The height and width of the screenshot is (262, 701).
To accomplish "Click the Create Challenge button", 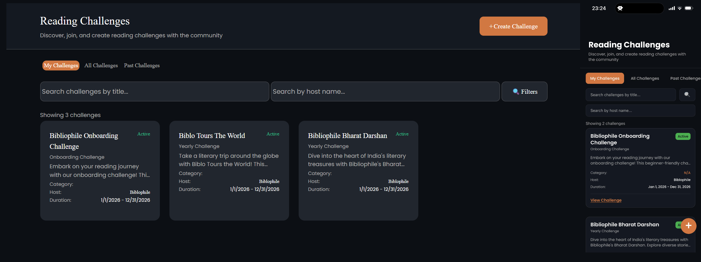I will click(x=513, y=26).
